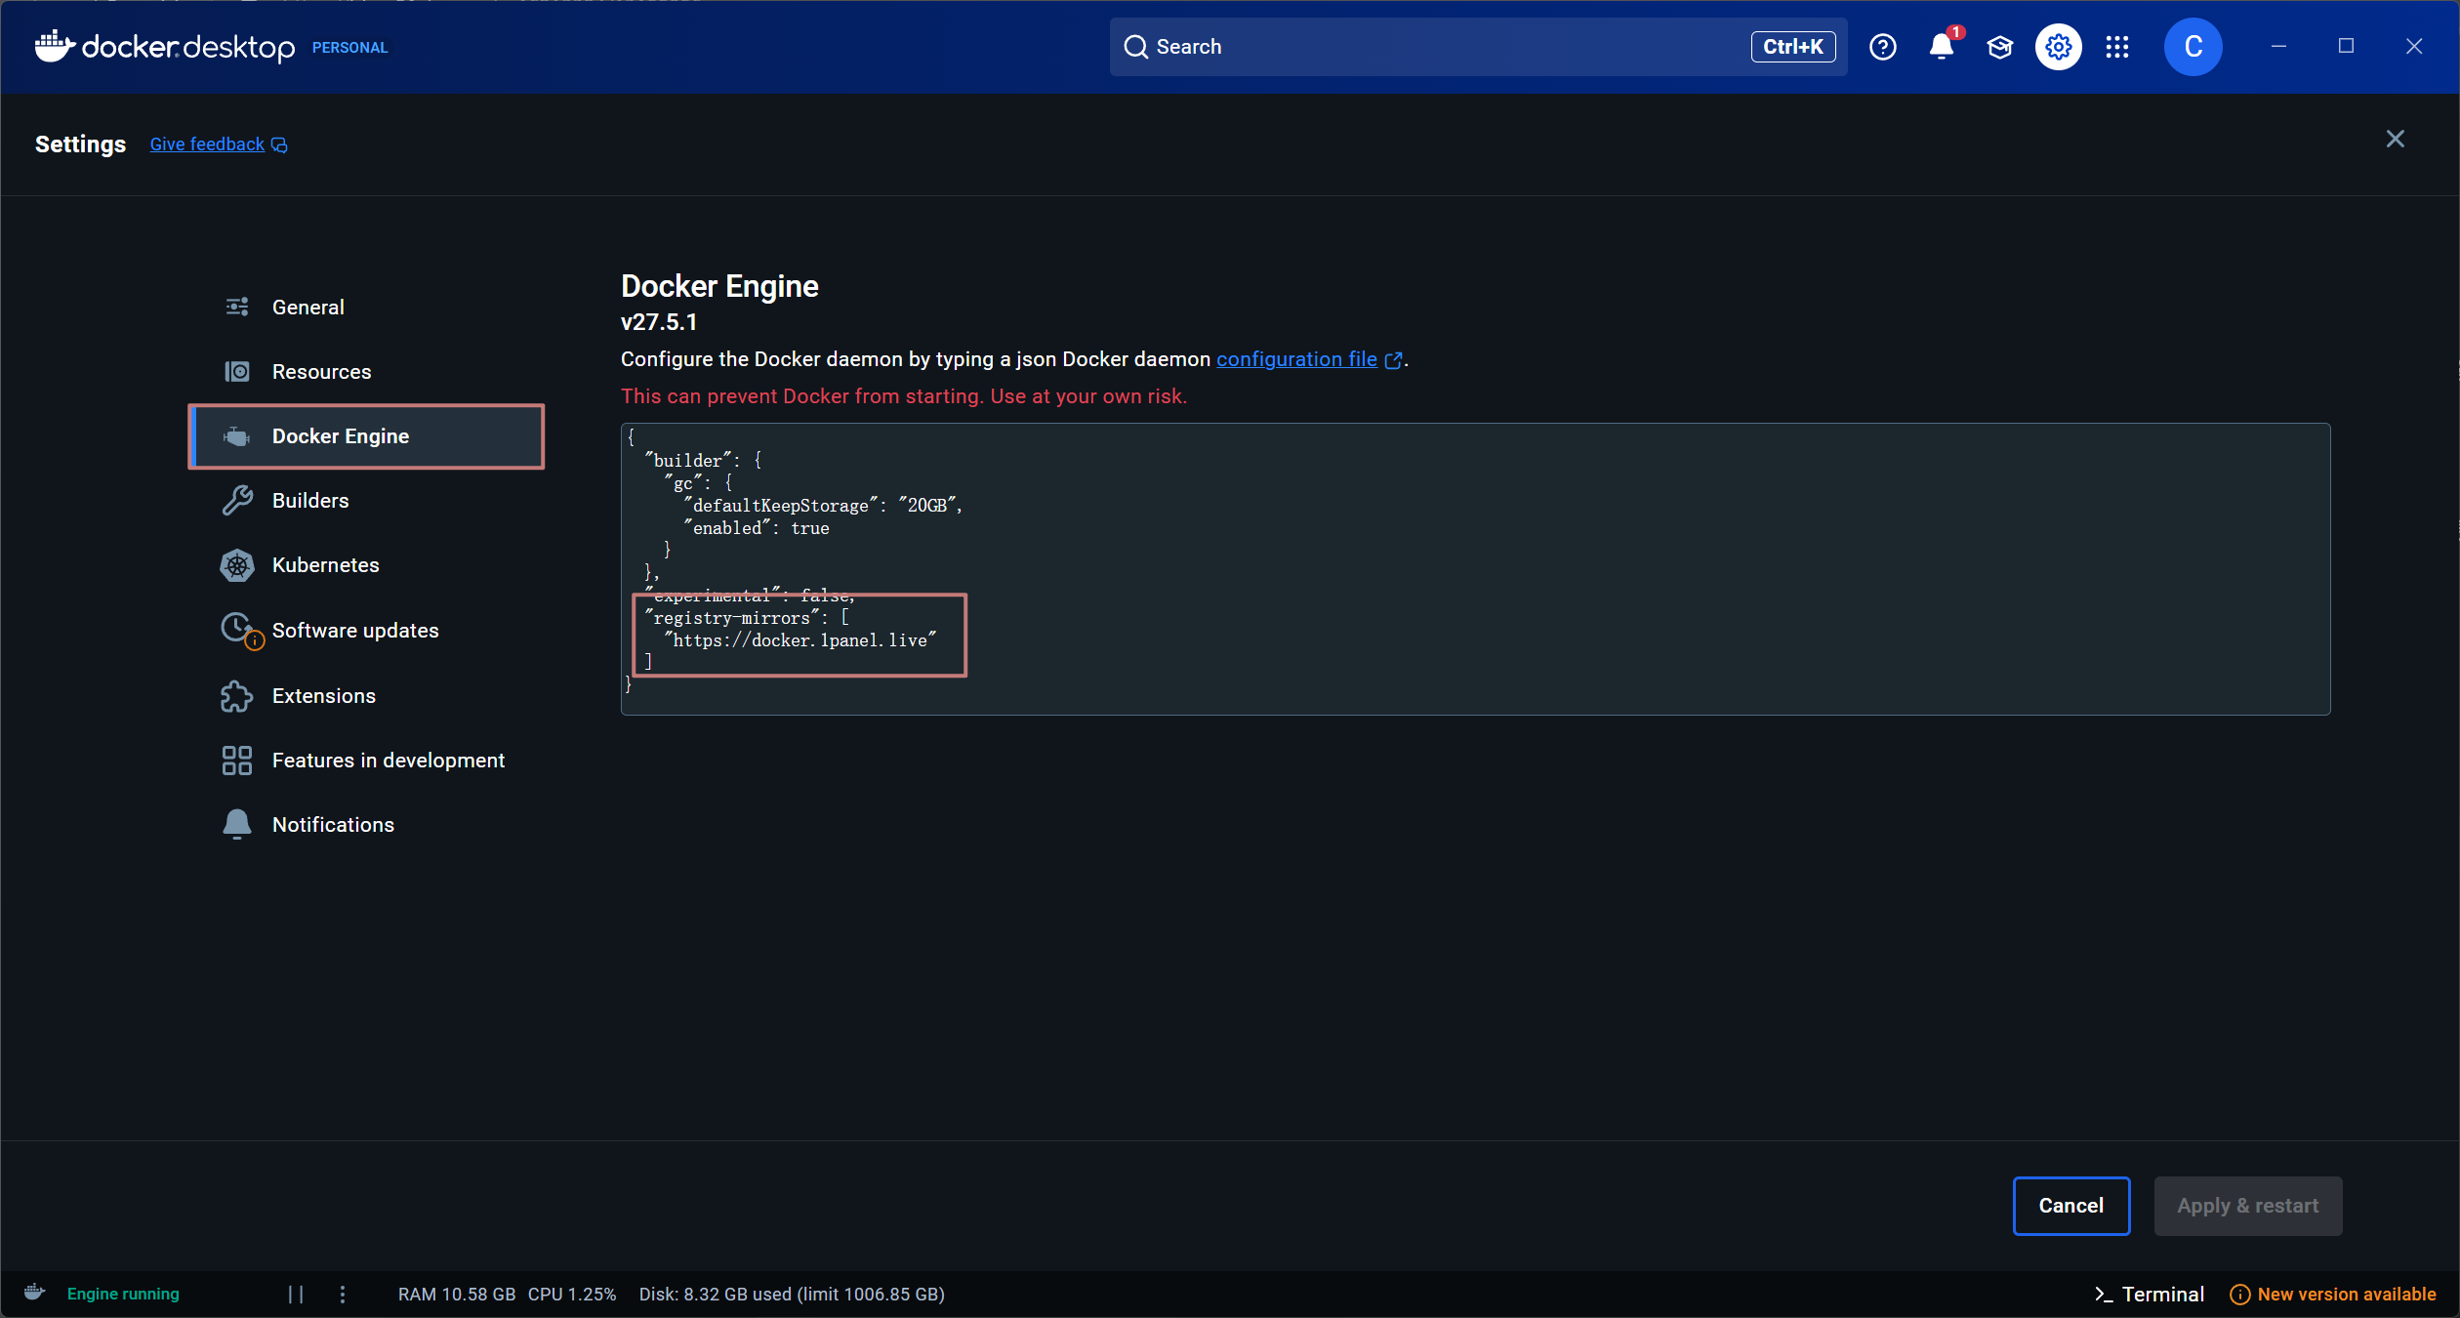Screen dimensions: 2460x1318
Task: Open the Resources settings section
Action: pyautogui.click(x=367, y=372)
